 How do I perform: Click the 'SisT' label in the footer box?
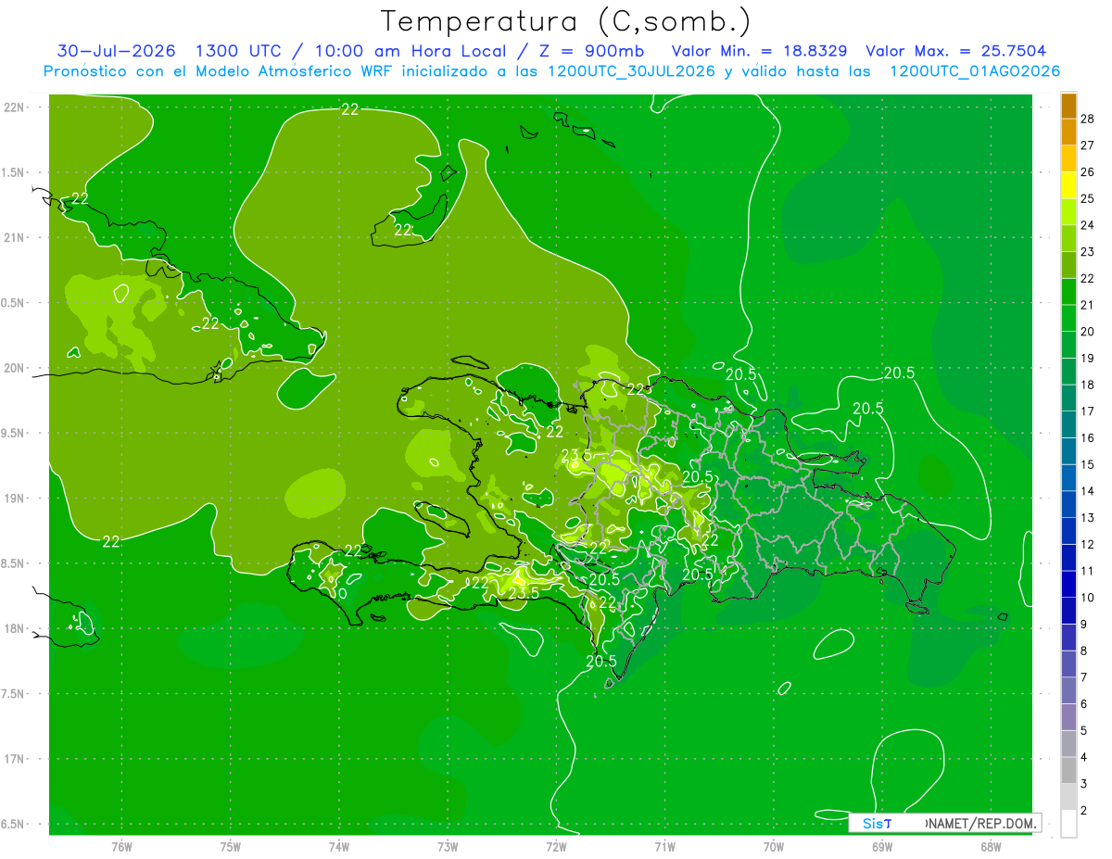point(876,823)
